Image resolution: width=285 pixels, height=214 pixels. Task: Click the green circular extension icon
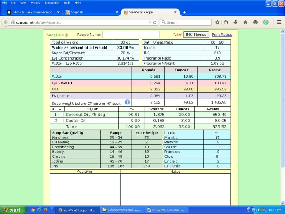[266, 22]
